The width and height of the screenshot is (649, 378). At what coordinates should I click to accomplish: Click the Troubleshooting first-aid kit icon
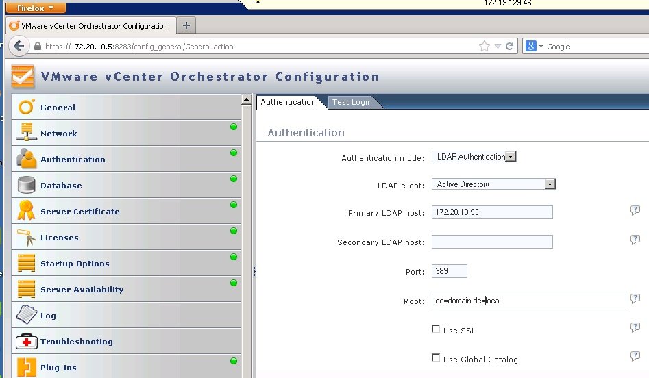click(x=27, y=341)
